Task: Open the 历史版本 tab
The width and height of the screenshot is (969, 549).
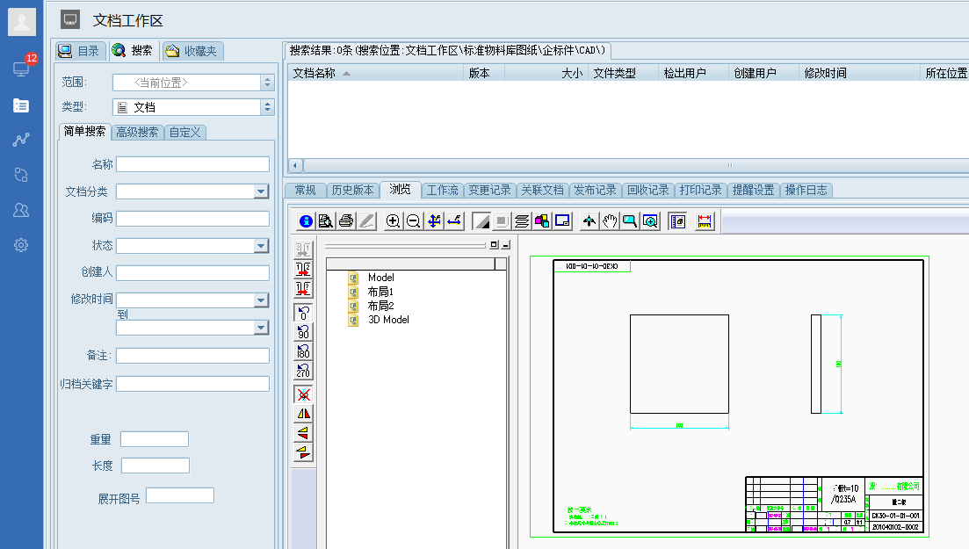Action: point(352,190)
